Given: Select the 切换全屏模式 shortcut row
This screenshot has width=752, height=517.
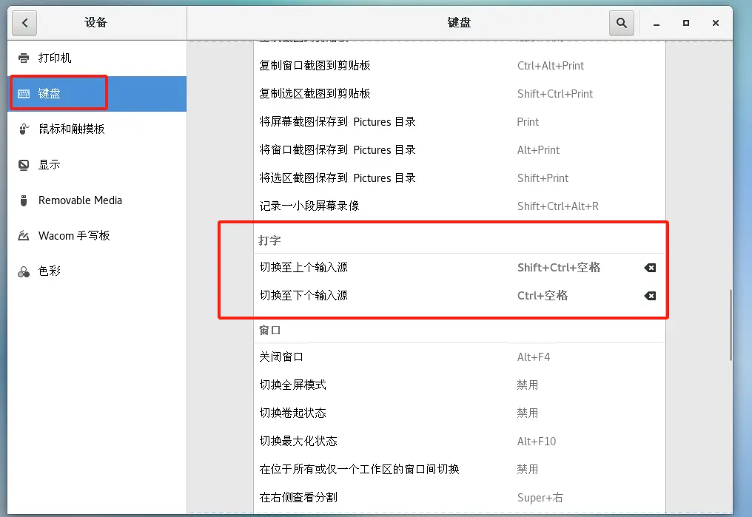Looking at the screenshot, I should [460, 385].
